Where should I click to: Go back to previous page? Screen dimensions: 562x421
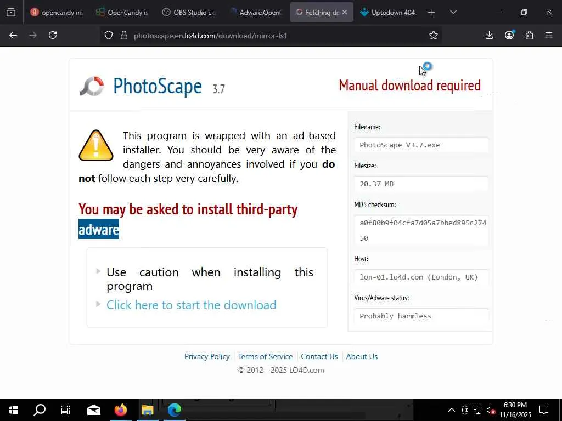[x=13, y=35]
